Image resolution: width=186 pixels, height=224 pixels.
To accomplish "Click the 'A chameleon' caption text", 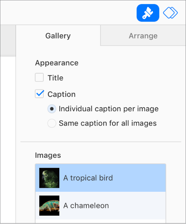I will [x=86, y=205].
